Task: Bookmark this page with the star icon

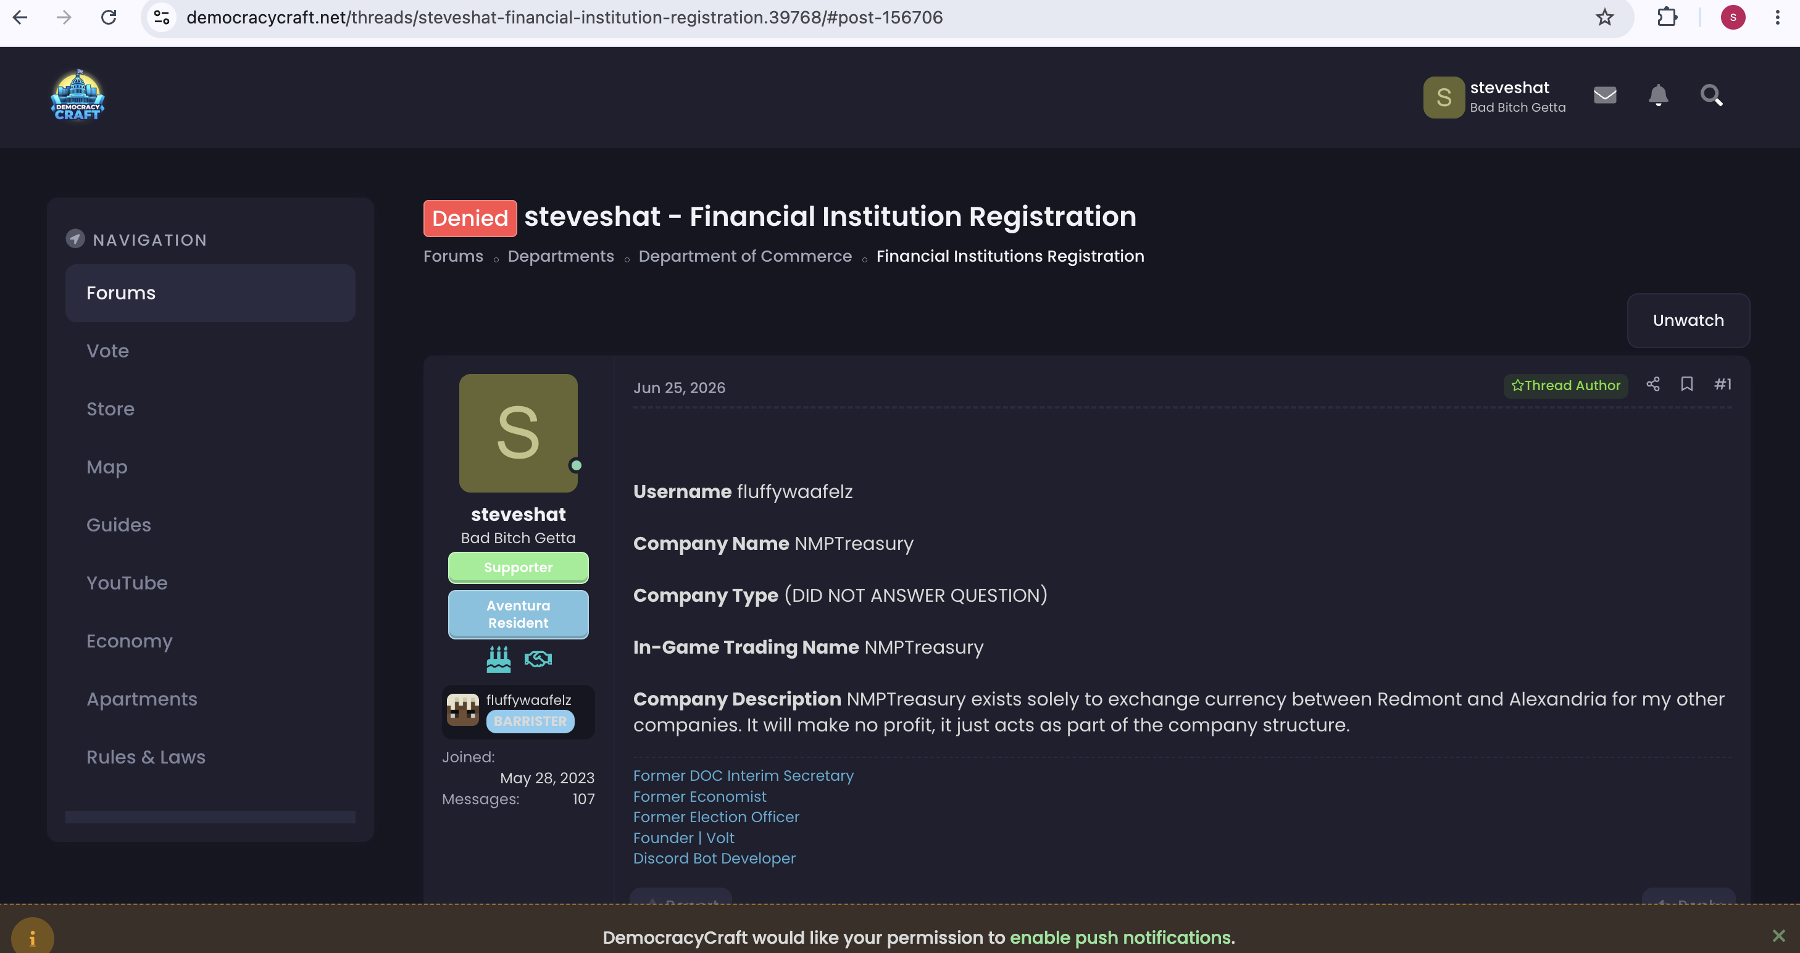Action: 1605,17
